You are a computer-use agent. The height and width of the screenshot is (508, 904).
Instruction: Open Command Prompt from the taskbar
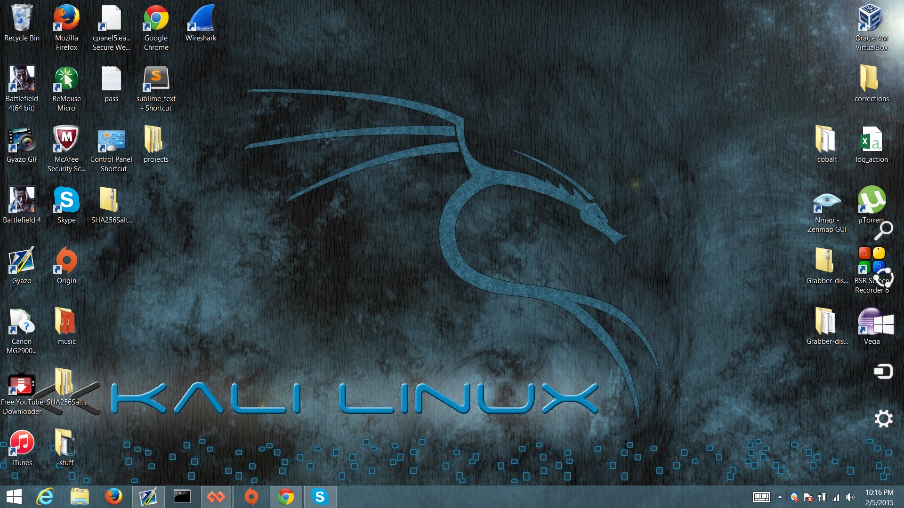point(182,497)
